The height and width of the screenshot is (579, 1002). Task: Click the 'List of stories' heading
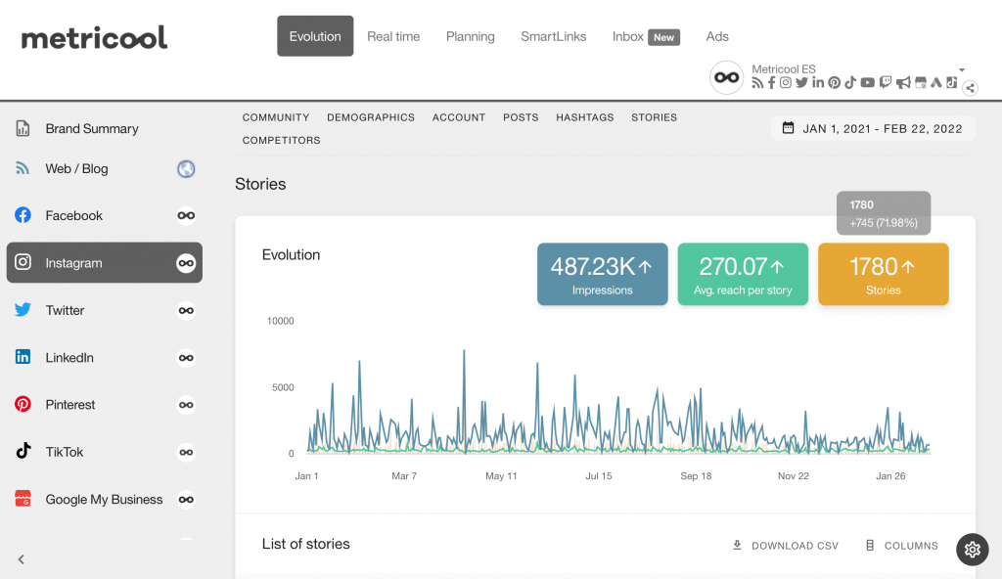click(x=306, y=544)
